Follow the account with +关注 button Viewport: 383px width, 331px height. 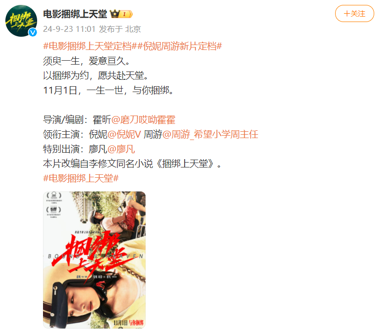355,14
